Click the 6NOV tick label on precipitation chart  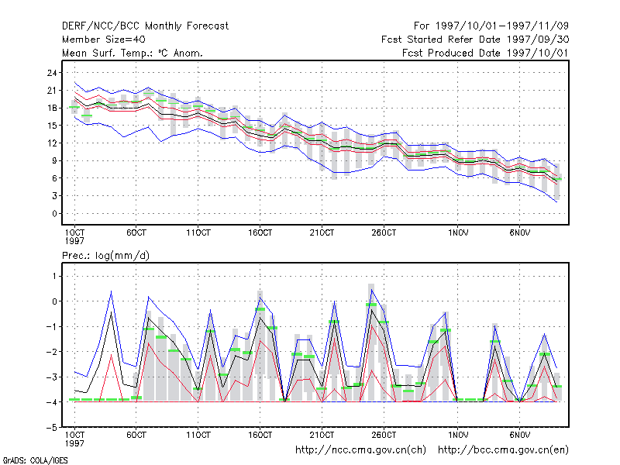point(519,435)
